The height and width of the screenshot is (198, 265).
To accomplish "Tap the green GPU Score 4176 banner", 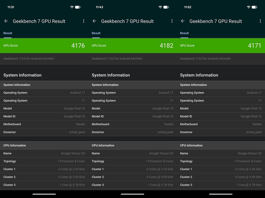I will coord(44,46).
